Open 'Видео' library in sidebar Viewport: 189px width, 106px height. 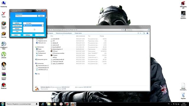coord(40,49)
